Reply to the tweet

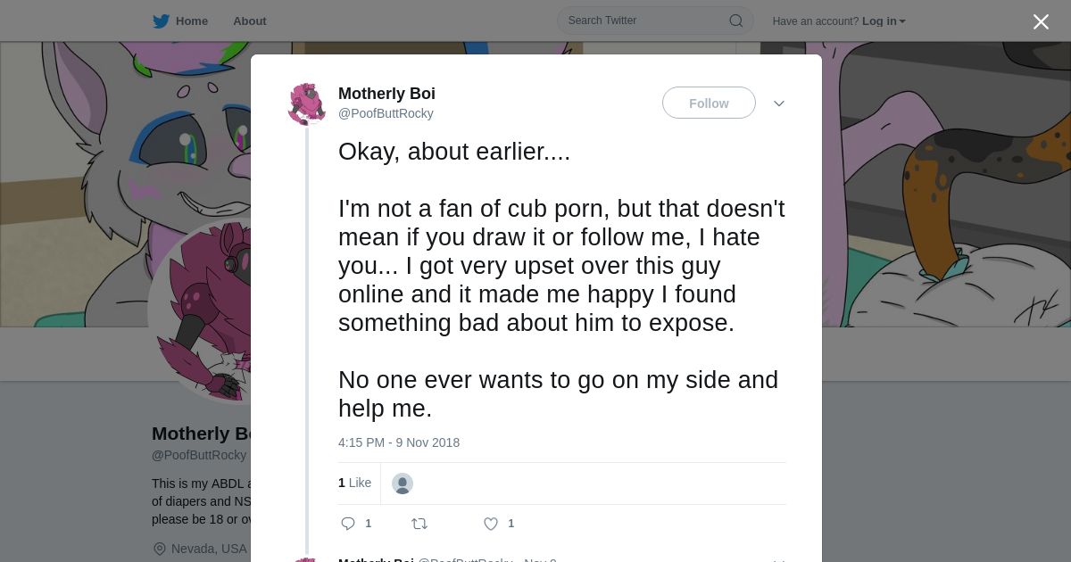[x=349, y=524]
